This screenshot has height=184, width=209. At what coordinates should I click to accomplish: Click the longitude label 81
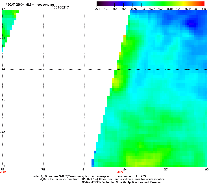click(84, 170)
